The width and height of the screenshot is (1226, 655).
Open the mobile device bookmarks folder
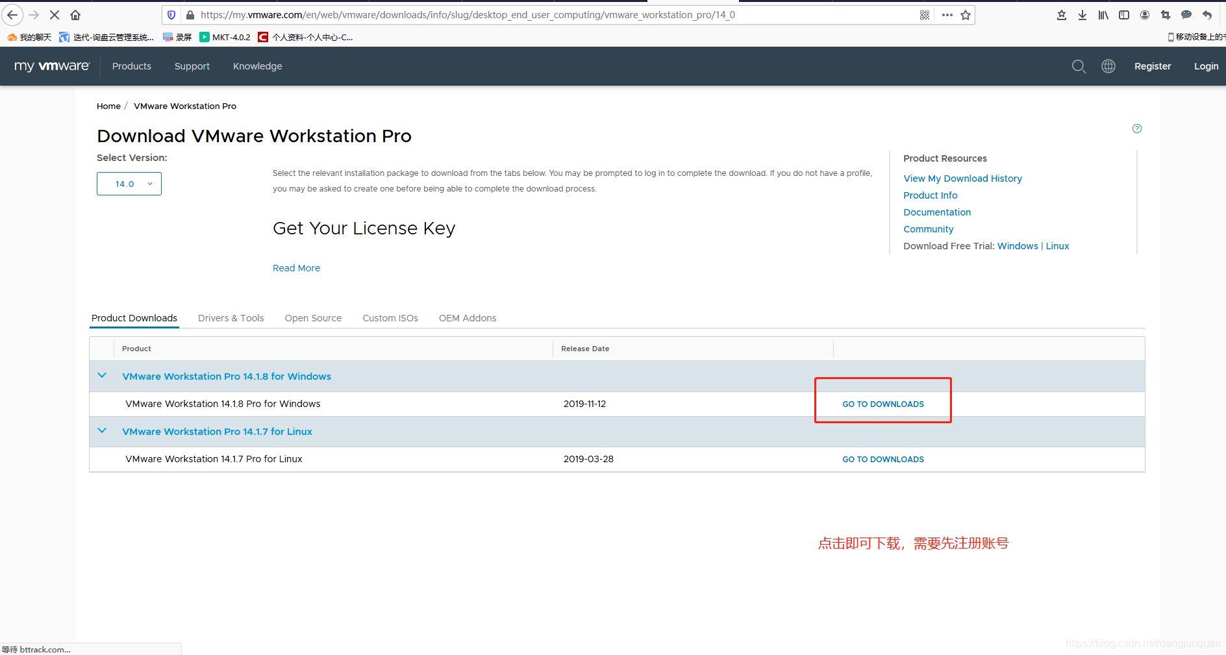[x=1196, y=37]
